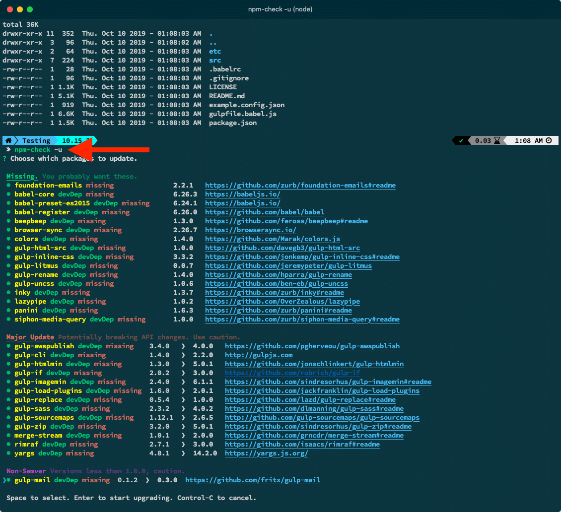Toggle selection of yargs package
The width and height of the screenshot is (561, 512).
click(x=8, y=453)
